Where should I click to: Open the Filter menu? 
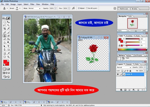tap(32, 4)
